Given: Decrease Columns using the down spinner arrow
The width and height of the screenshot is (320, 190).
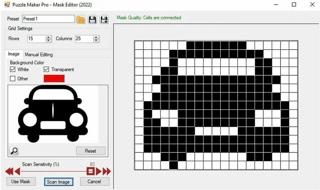Looking at the screenshot, I should pyautogui.click(x=96, y=40).
